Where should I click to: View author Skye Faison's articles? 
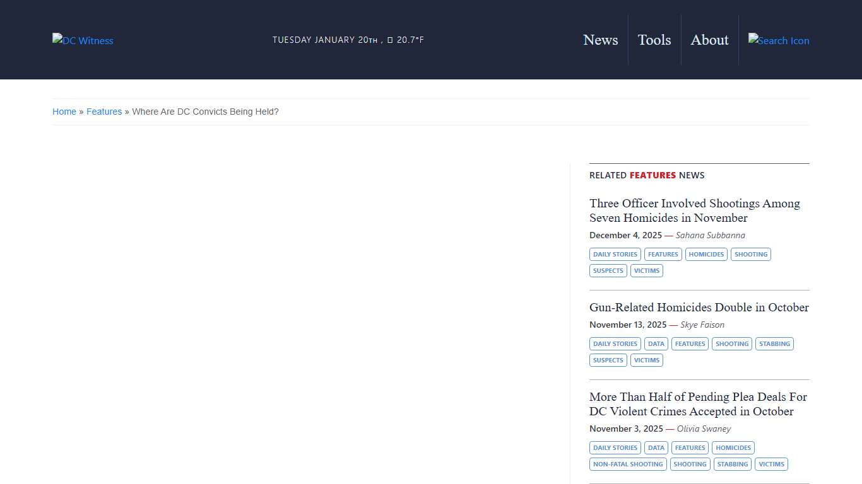tap(702, 325)
